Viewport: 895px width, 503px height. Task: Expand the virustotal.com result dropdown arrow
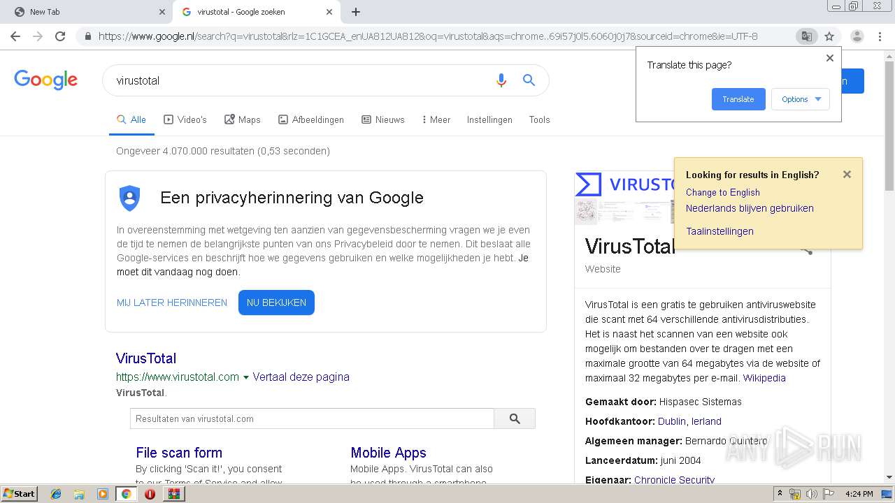[x=246, y=377]
